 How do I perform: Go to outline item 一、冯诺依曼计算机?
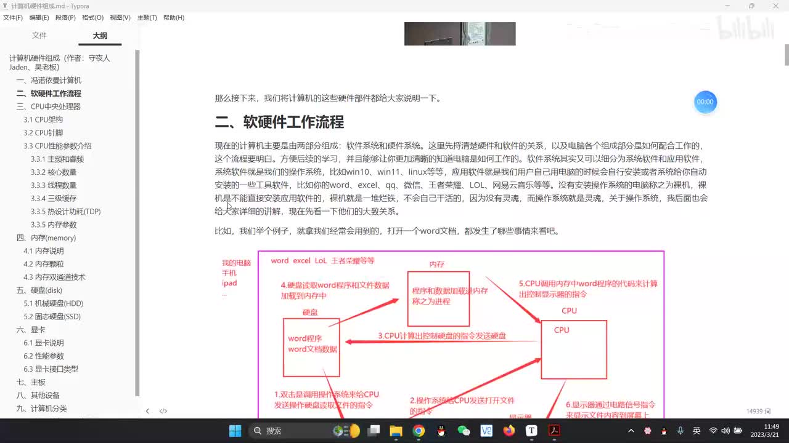click(x=49, y=81)
